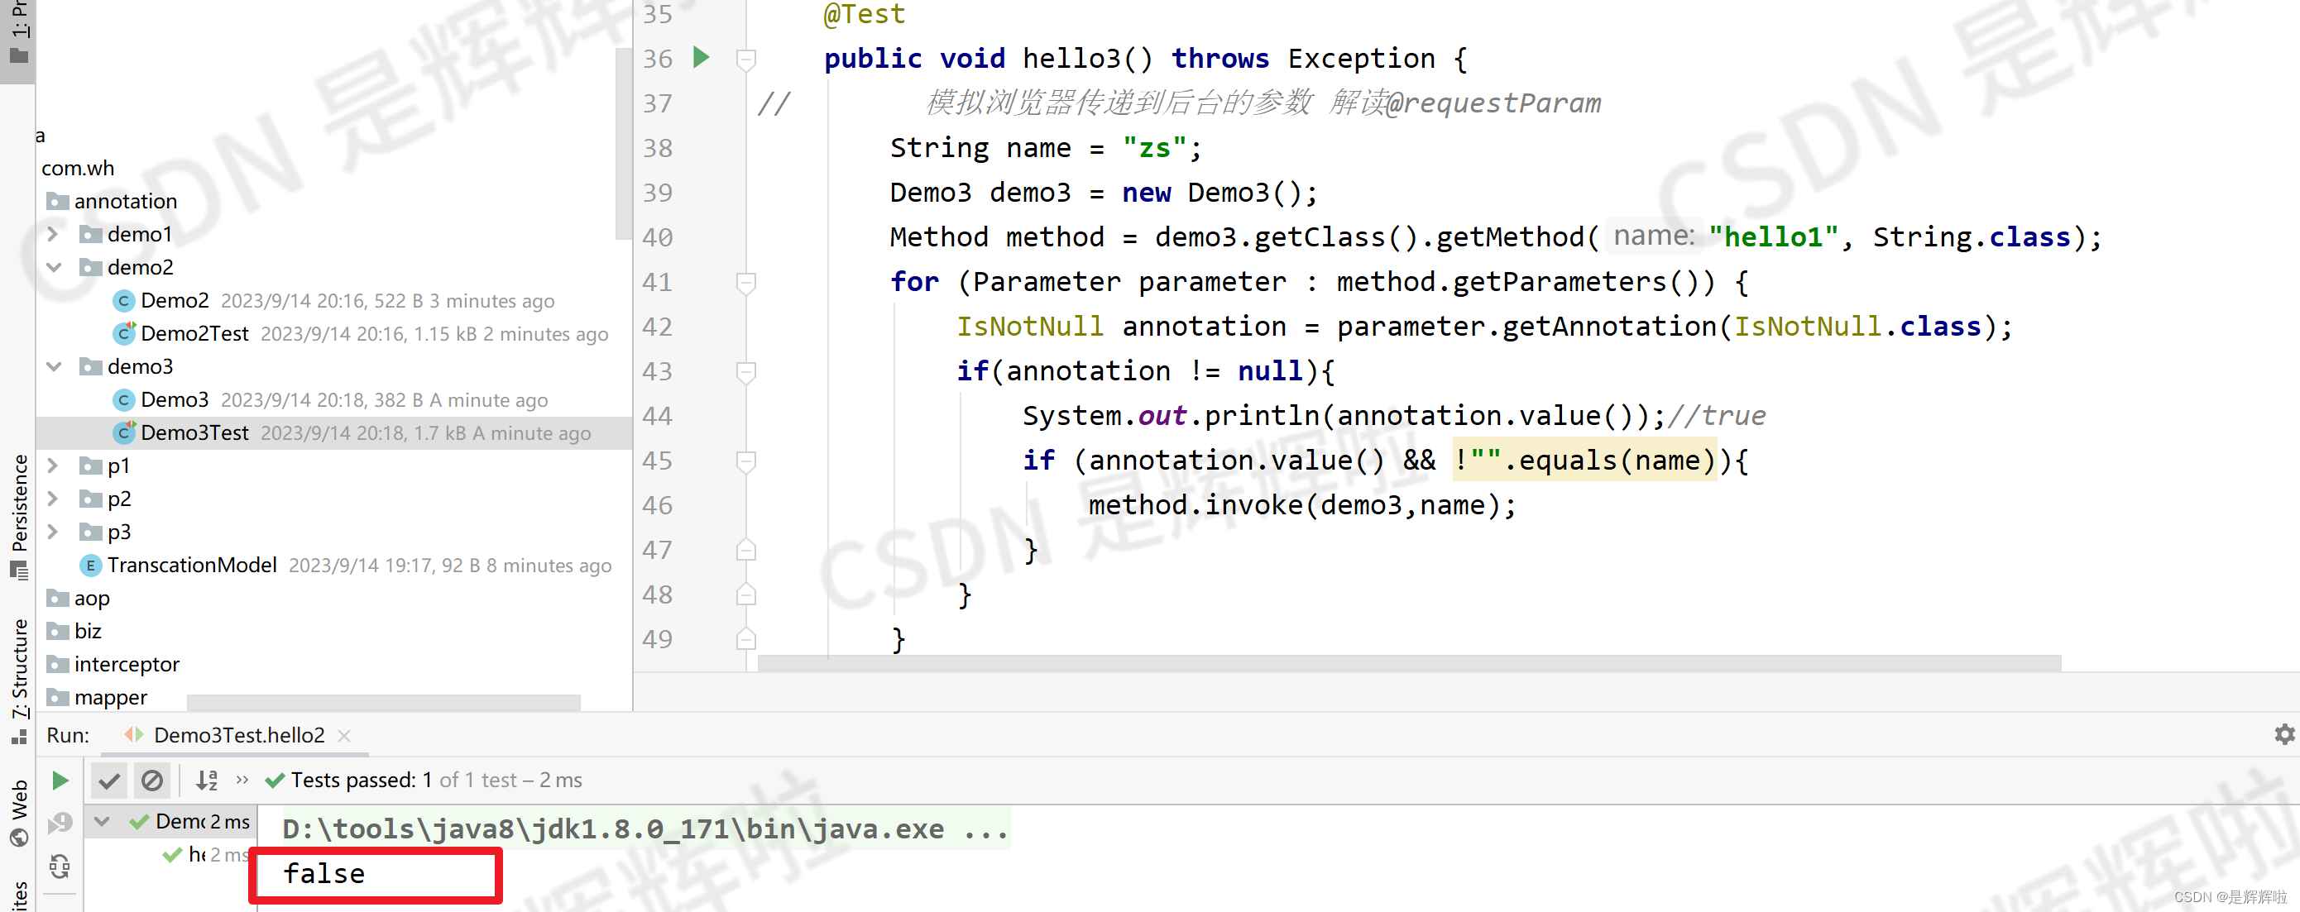
Task: Collapse the demo3 package
Action: 53,365
